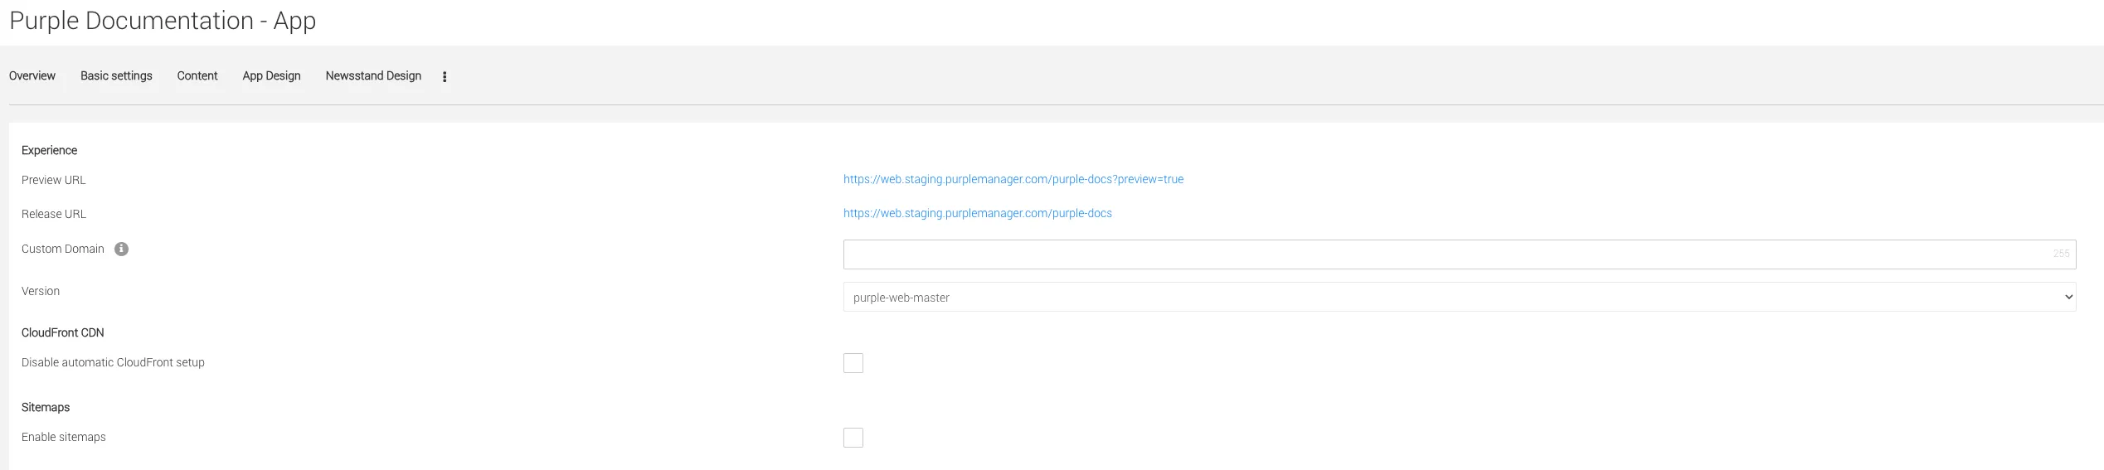Click the Version label text

pos(41,291)
